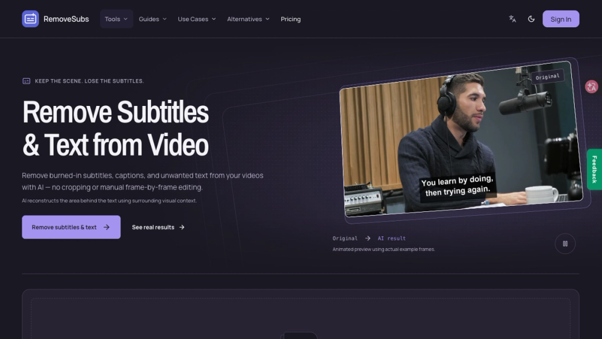Toggle dark mode moon icon
The height and width of the screenshot is (339, 602).
532,19
